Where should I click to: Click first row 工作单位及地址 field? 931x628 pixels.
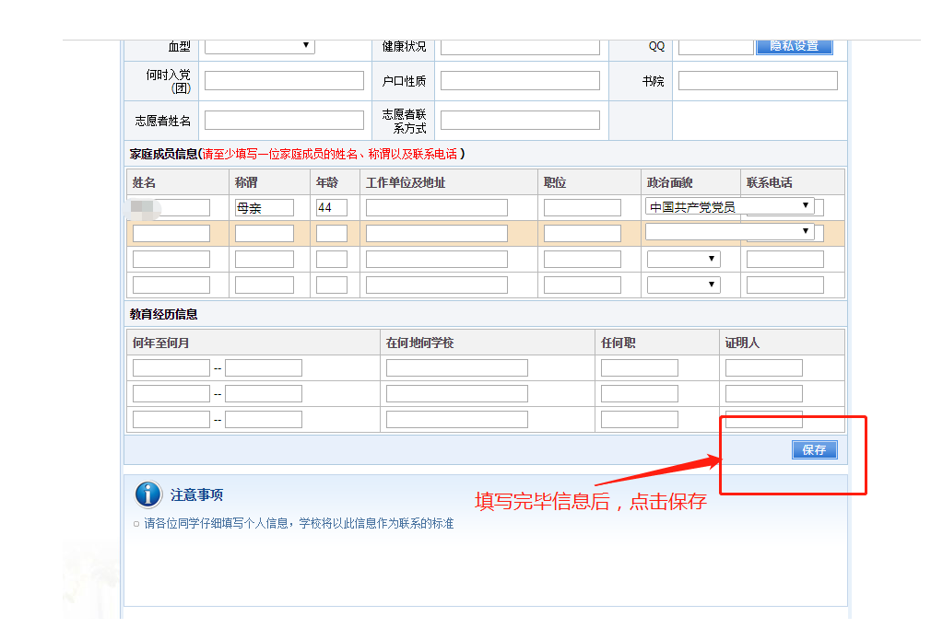pyautogui.click(x=436, y=208)
